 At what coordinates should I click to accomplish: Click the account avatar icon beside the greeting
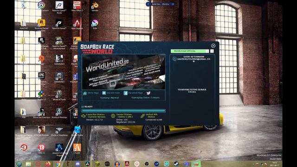click(x=174, y=59)
